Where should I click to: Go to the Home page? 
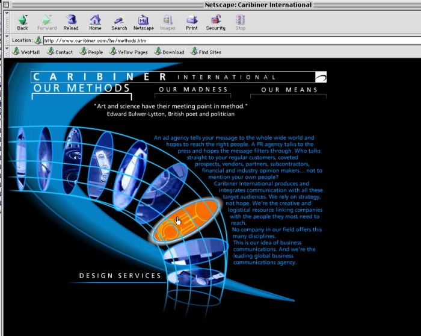(x=95, y=22)
